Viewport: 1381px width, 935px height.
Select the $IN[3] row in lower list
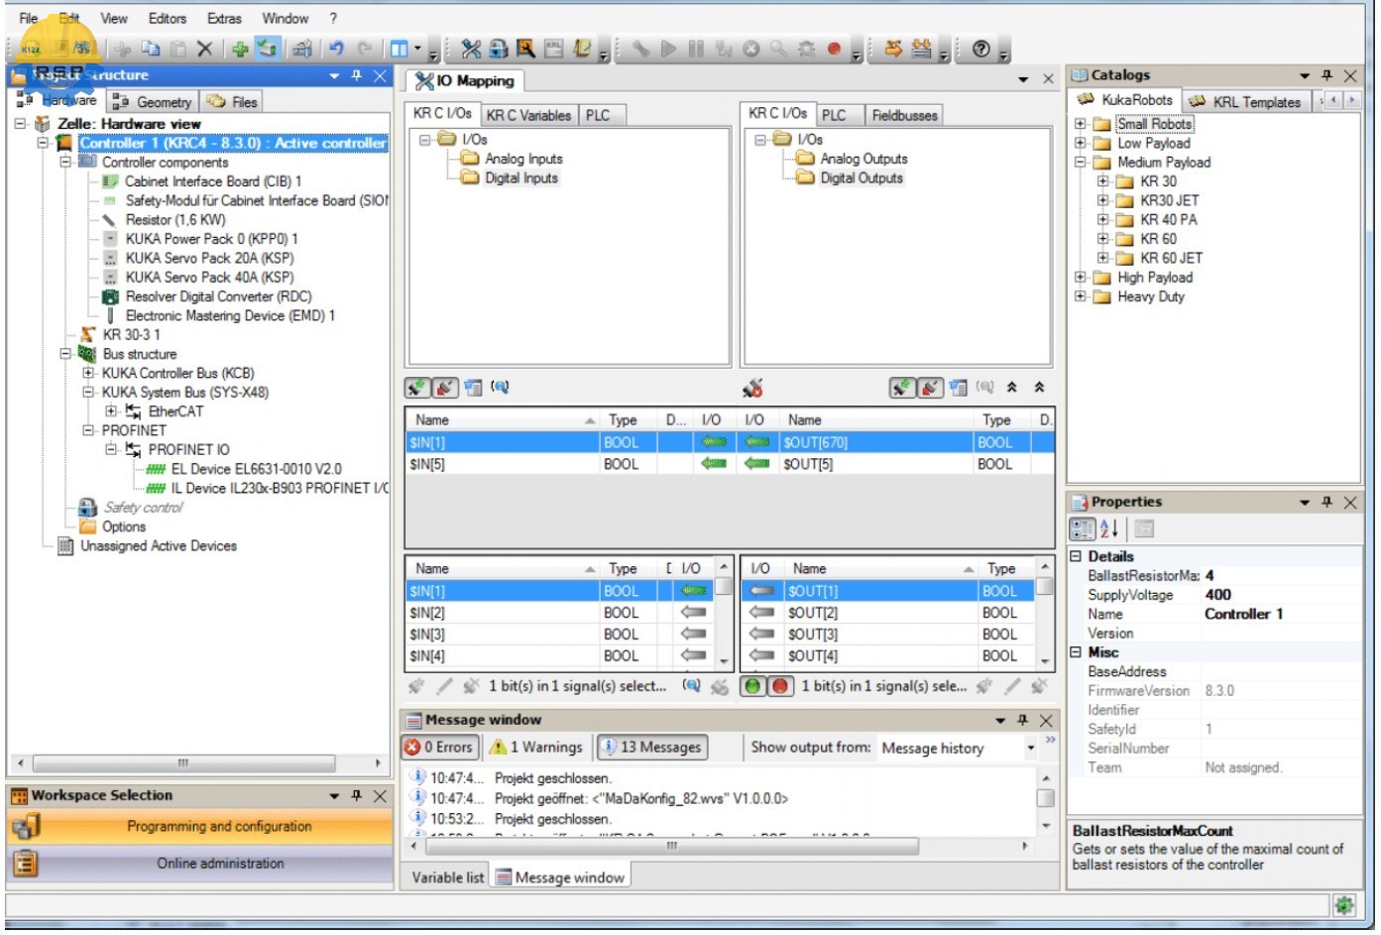click(x=560, y=635)
